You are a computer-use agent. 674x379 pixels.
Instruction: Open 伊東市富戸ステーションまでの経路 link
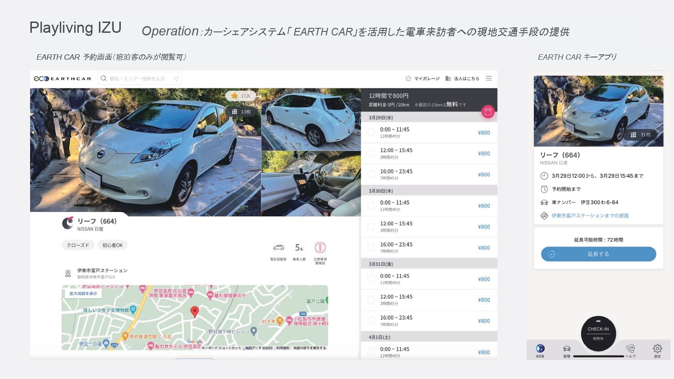coord(590,216)
